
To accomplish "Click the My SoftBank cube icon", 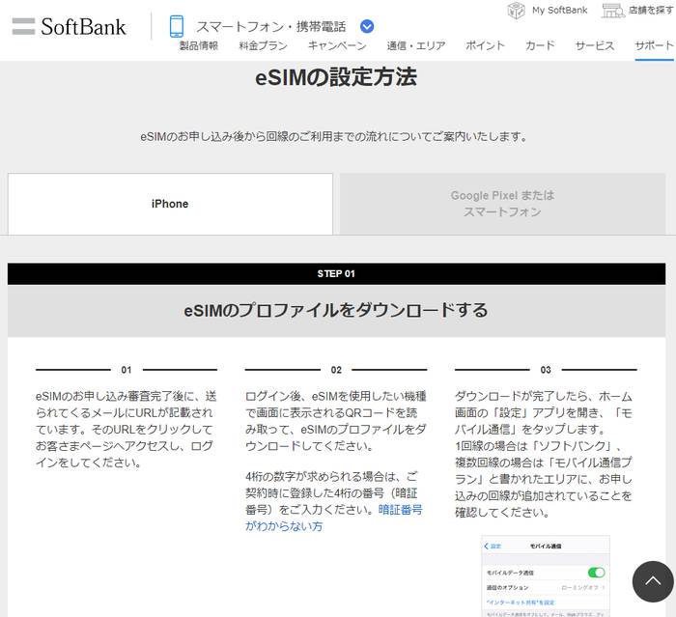I will click(516, 10).
